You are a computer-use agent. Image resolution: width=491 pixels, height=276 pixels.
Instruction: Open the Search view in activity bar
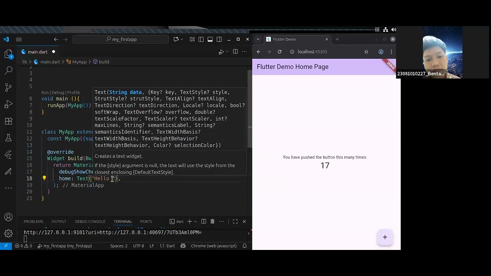pos(8,71)
